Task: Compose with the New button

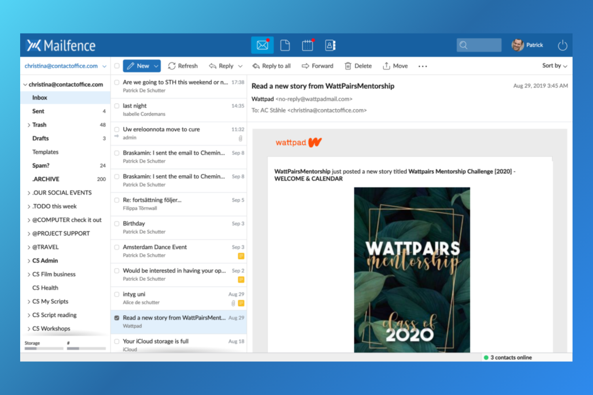Action: tap(138, 66)
